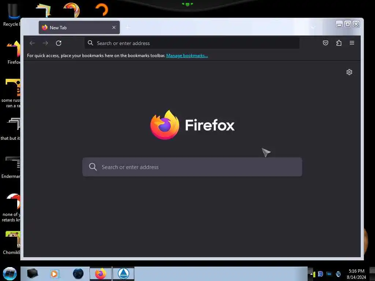Select the red bird desktop icon
This screenshot has width=375, height=281.
(x=11, y=208)
